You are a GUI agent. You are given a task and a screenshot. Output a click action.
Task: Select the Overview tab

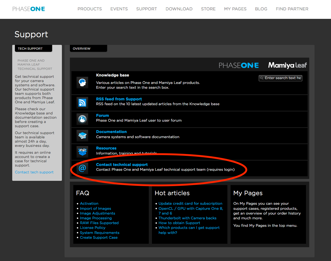click(88, 49)
